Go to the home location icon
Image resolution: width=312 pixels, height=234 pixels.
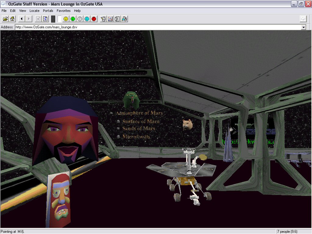pos(12,19)
